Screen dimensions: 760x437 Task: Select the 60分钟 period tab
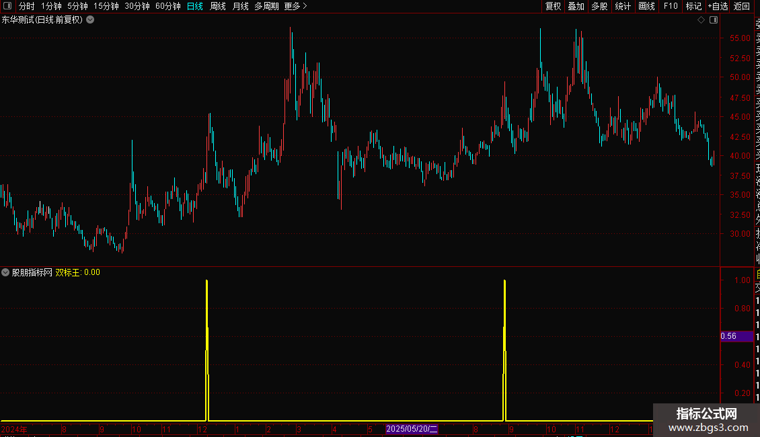coord(168,6)
